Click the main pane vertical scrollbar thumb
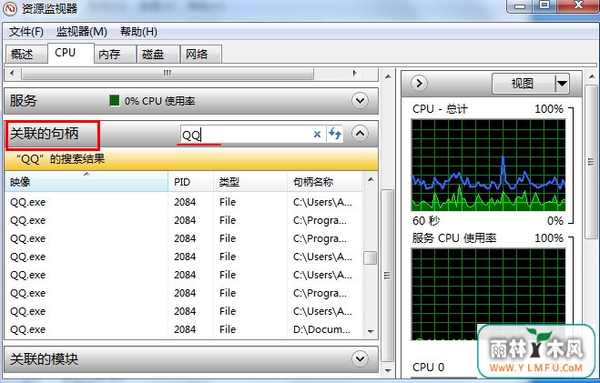Image resolution: width=600 pixels, height=383 pixels. [388, 276]
